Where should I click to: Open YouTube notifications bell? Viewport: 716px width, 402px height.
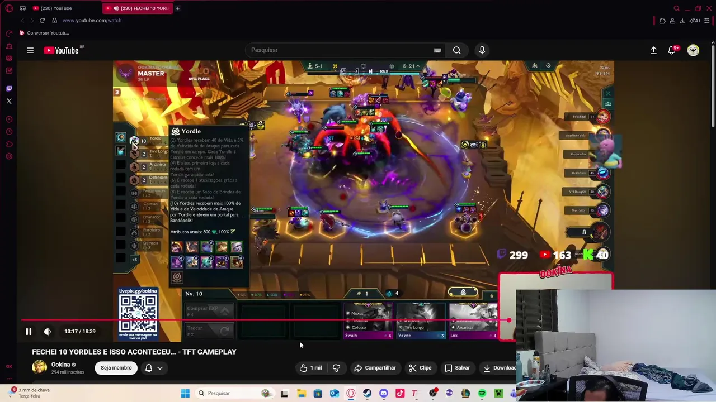coord(672,50)
